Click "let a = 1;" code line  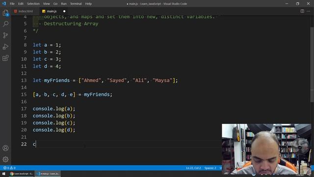point(47,45)
